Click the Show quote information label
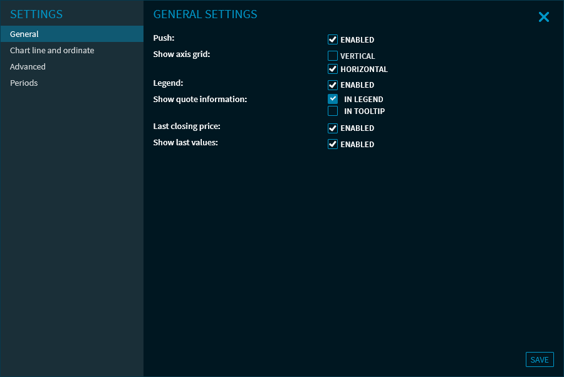This screenshot has height=377, width=564. click(x=200, y=99)
